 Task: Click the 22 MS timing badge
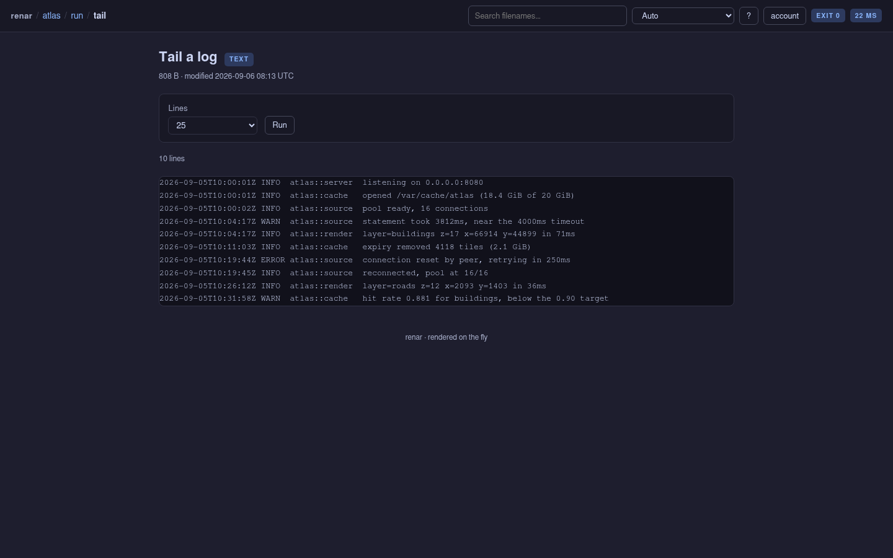866,15
